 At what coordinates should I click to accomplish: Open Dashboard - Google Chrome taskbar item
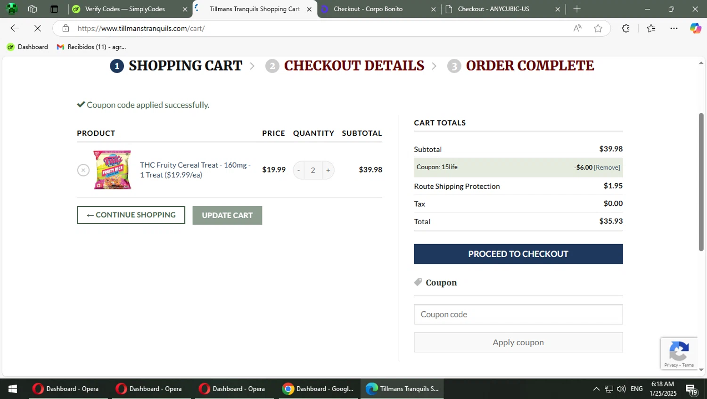click(318, 389)
